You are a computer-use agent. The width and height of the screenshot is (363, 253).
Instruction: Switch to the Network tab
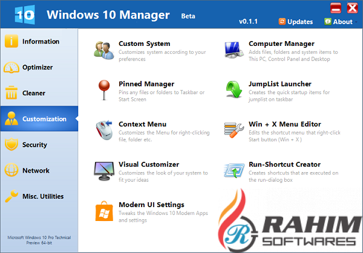point(39,170)
